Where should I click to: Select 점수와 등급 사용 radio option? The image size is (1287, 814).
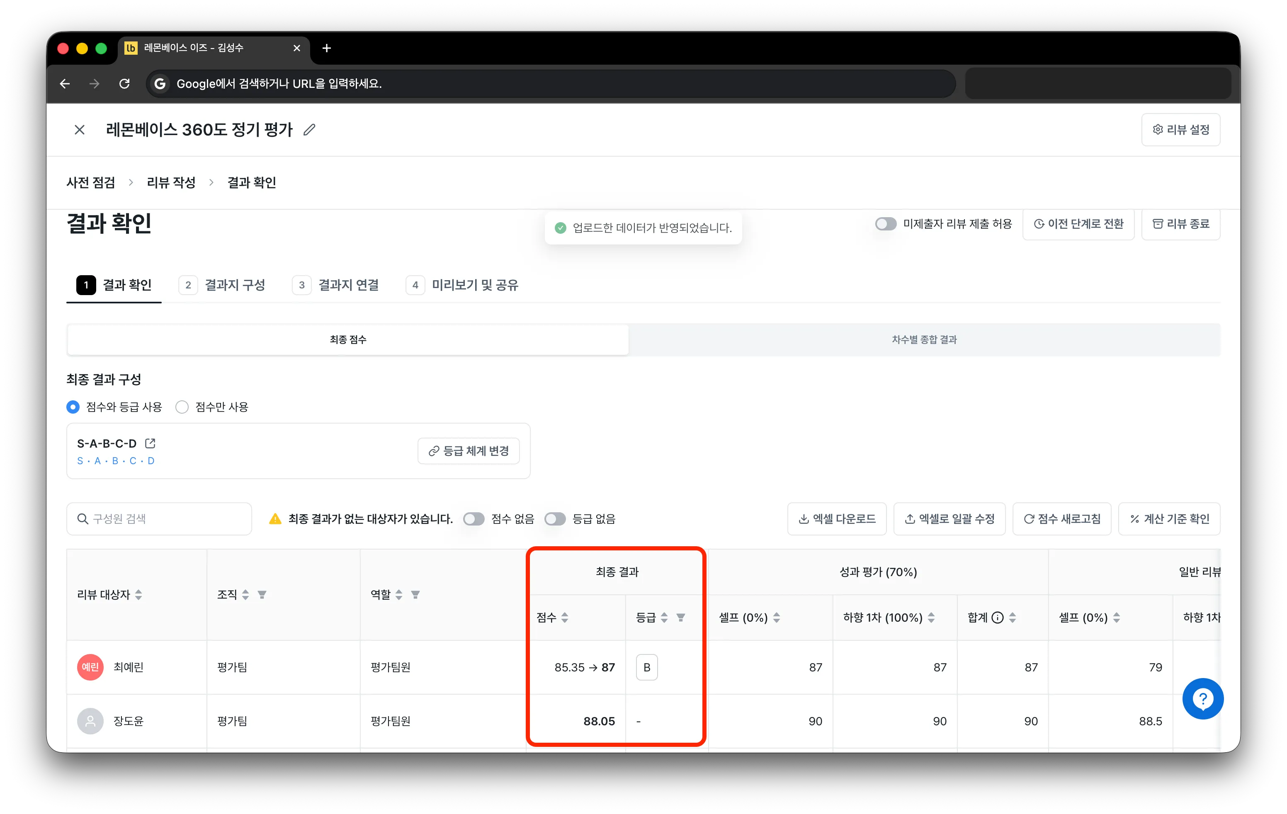coord(73,407)
